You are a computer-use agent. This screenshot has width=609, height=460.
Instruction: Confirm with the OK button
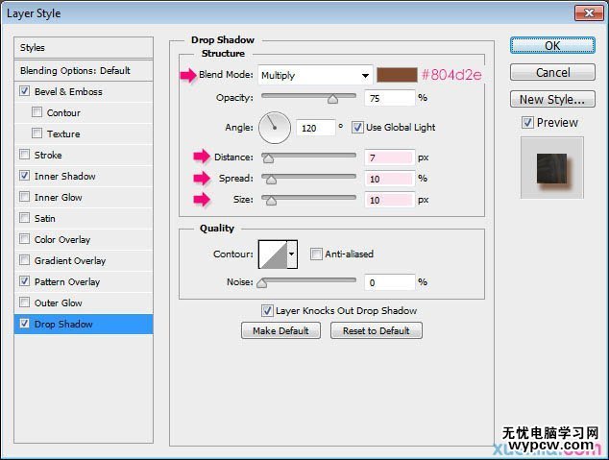552,46
